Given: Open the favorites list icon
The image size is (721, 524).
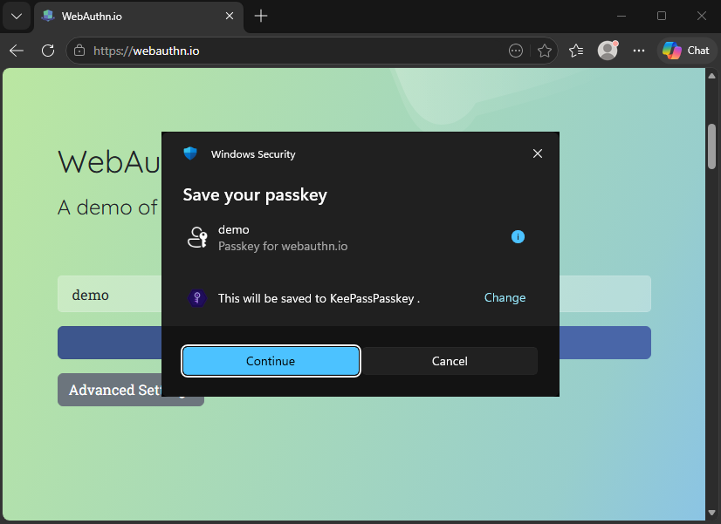Looking at the screenshot, I should coord(576,51).
